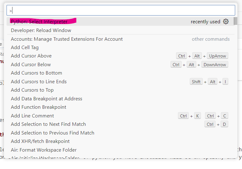Run Add Cursor Above command
242x169 pixels.
31,56
